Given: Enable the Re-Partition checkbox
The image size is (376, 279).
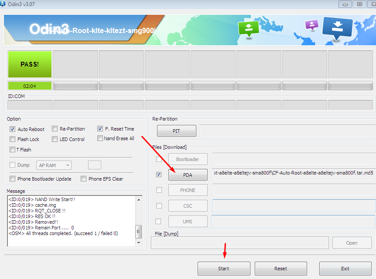Looking at the screenshot, I should (x=55, y=129).
